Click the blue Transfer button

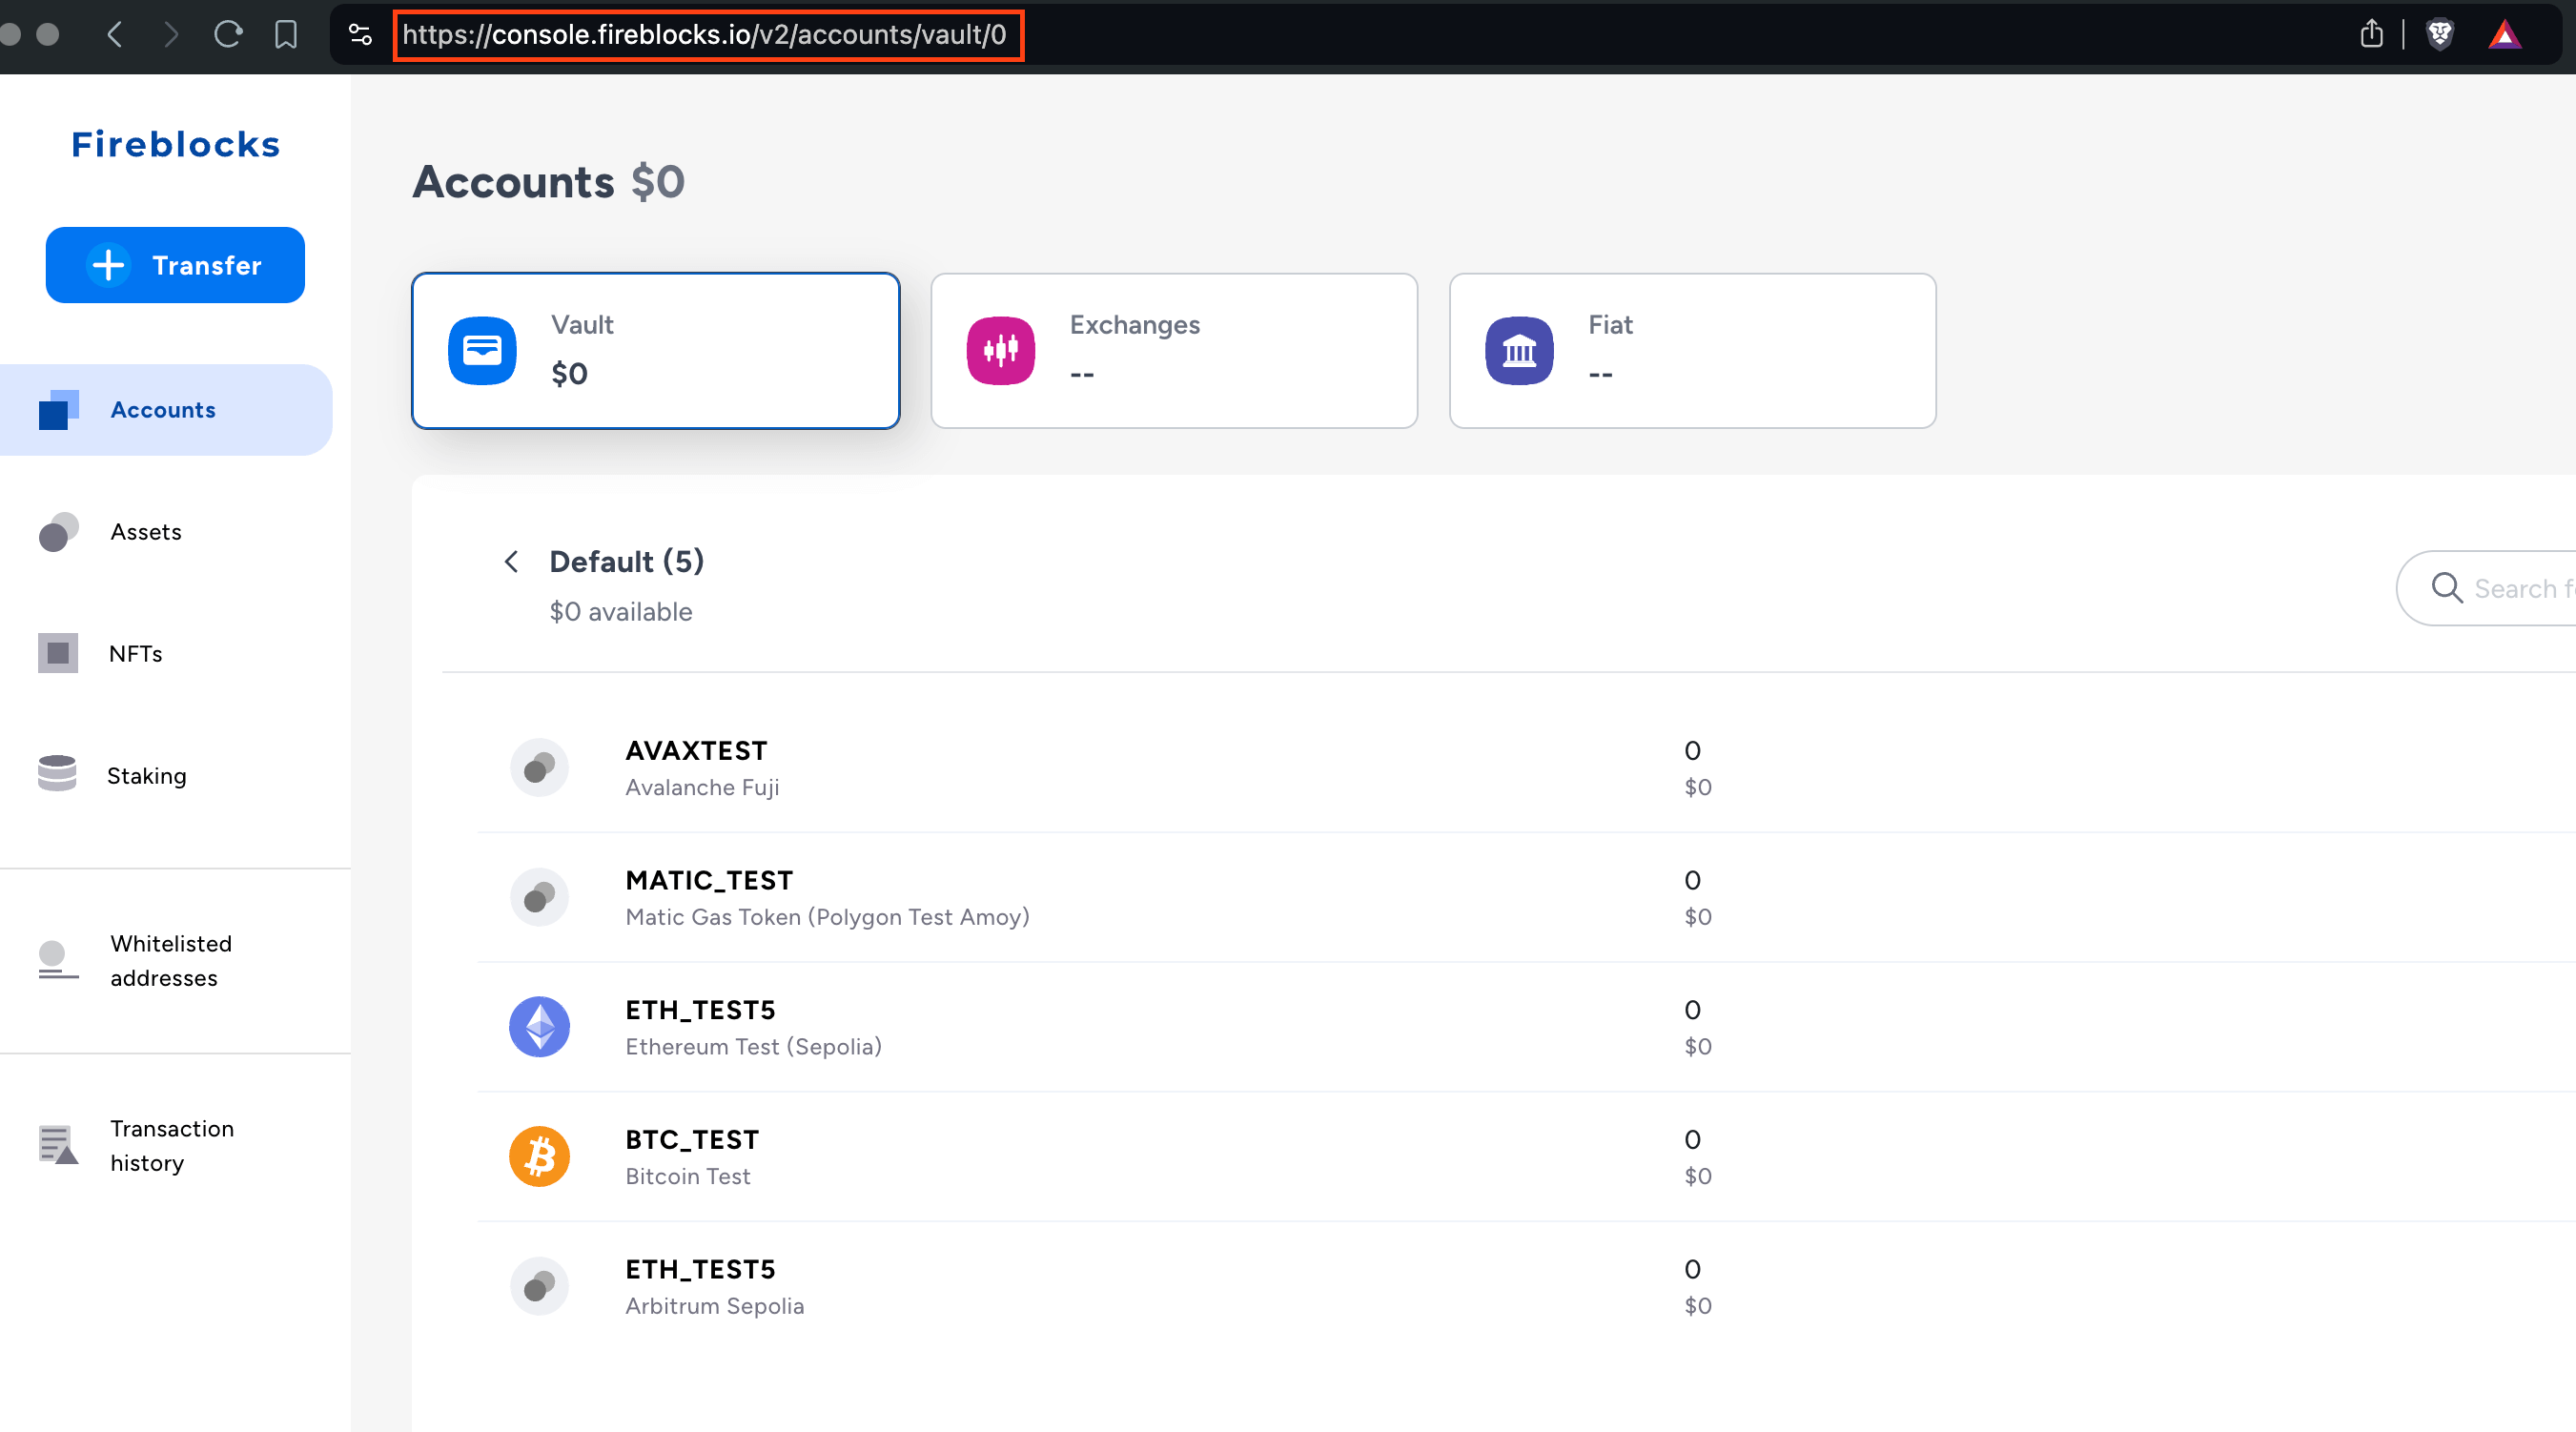tap(175, 265)
